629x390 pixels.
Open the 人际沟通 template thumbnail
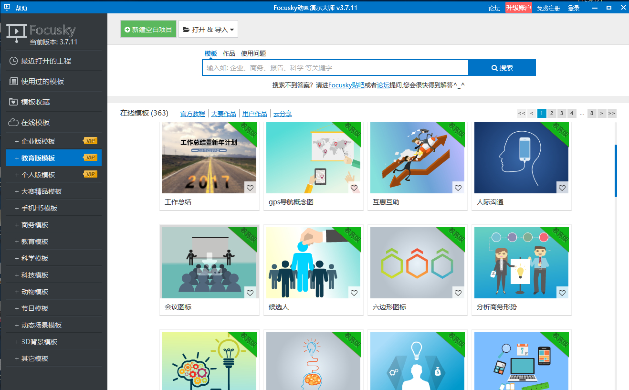tap(521, 158)
